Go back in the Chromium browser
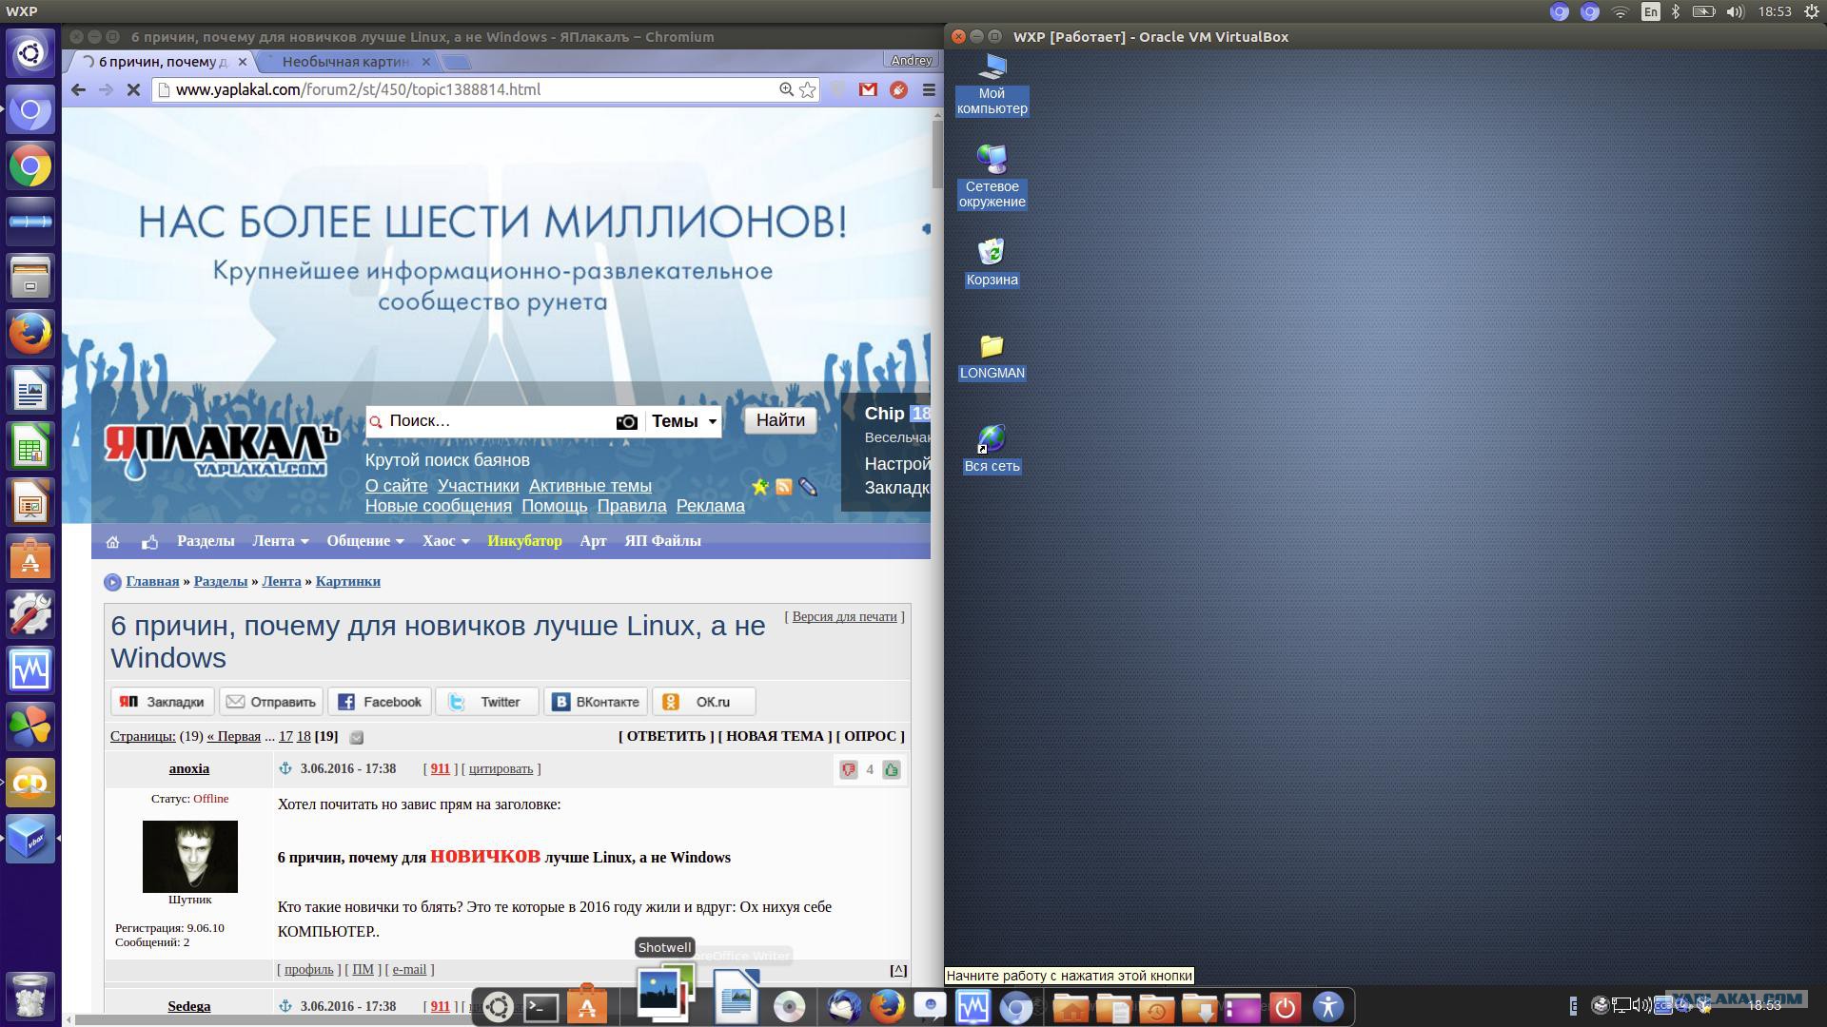1827x1027 pixels. click(x=78, y=89)
